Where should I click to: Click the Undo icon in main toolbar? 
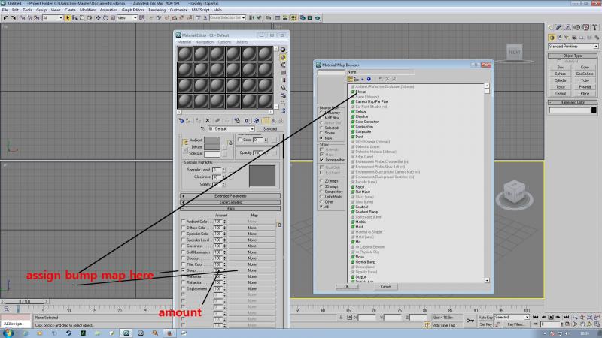coord(5,17)
